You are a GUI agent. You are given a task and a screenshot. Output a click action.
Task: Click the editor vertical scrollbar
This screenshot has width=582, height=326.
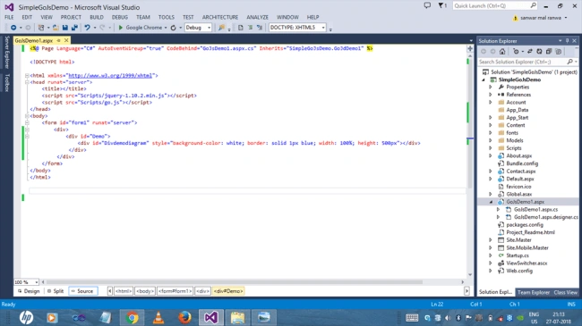[470, 122]
